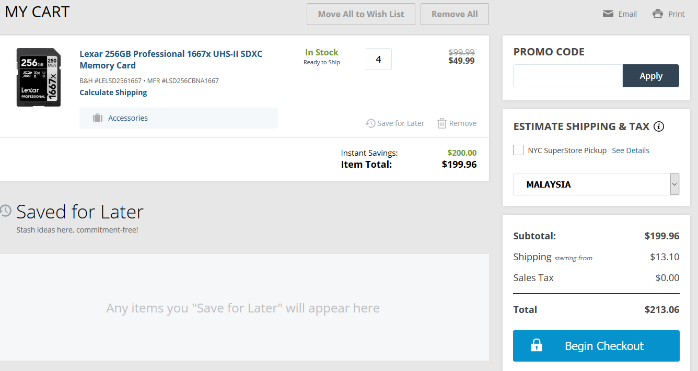
Task: Apply the promo code
Action: point(650,76)
